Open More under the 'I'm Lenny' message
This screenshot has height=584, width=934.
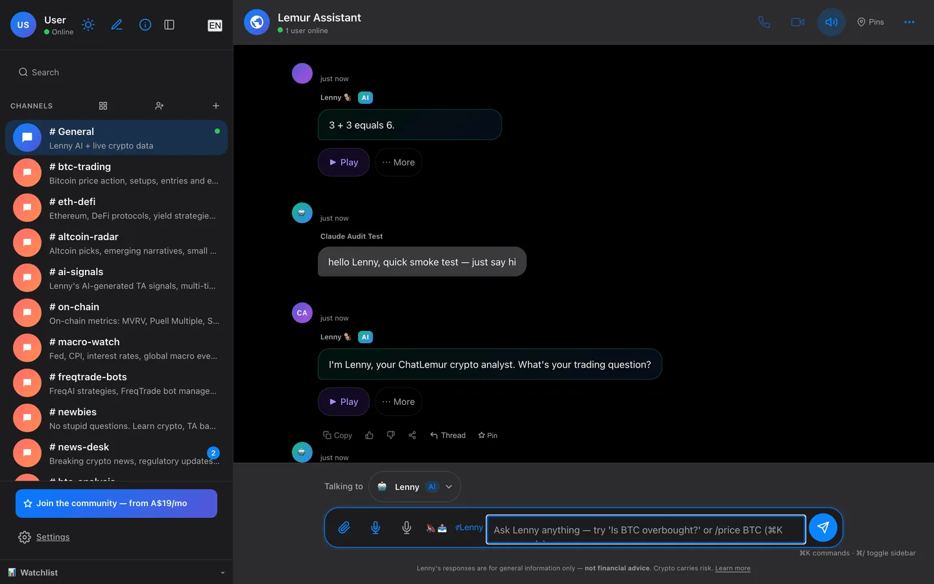(398, 402)
